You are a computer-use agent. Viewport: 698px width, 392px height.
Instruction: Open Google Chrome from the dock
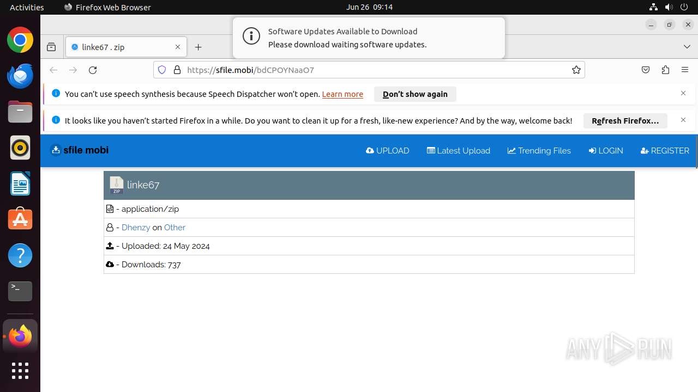coord(20,40)
